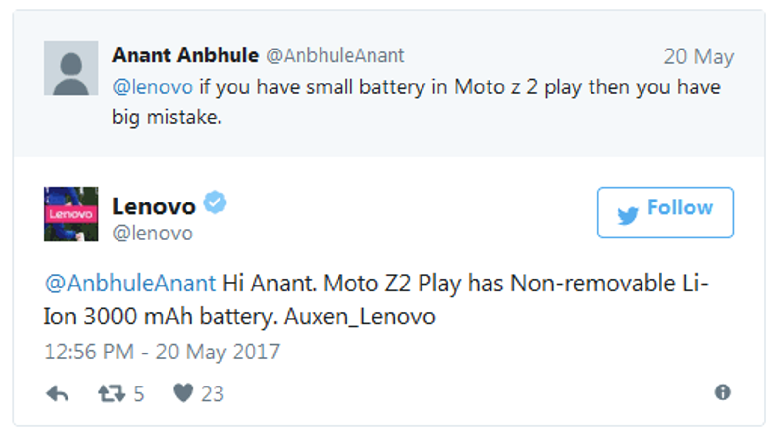This screenshot has height=437, width=777.
Task: Click the blue @lenovo mention in Anant's tweet
Action: [152, 87]
